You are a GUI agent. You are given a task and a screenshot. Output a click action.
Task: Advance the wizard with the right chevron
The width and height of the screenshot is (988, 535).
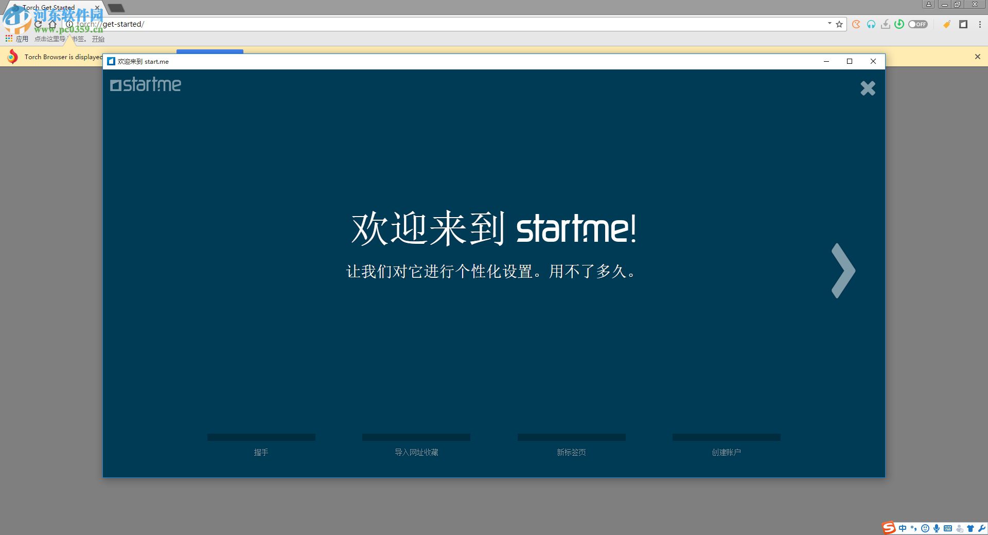843,270
